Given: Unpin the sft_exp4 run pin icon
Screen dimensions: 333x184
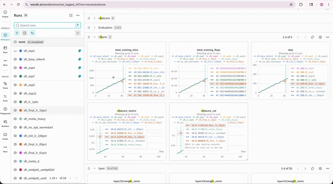Looking at the screenshot, I should coord(79,68).
